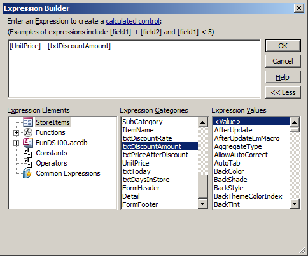The height and width of the screenshot is (256, 308).
Task: Select <Value> in Expression Values
Action: click(251, 122)
